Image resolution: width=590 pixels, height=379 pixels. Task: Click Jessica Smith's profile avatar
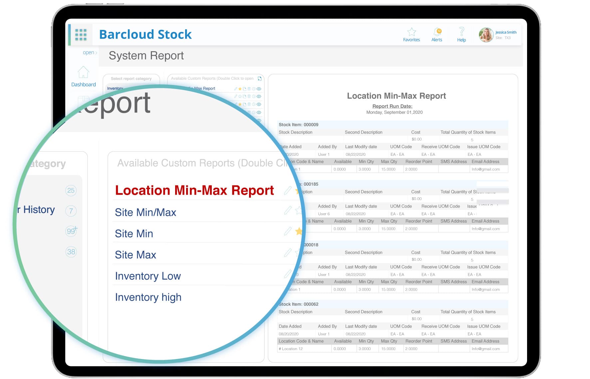coord(486,35)
